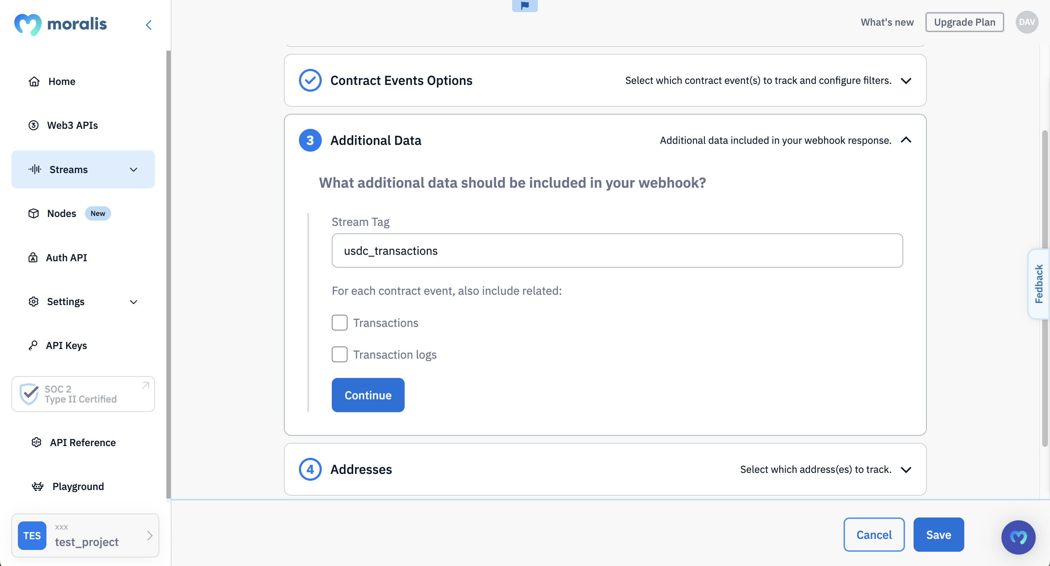Click the Streams sidebar icon

tap(34, 170)
